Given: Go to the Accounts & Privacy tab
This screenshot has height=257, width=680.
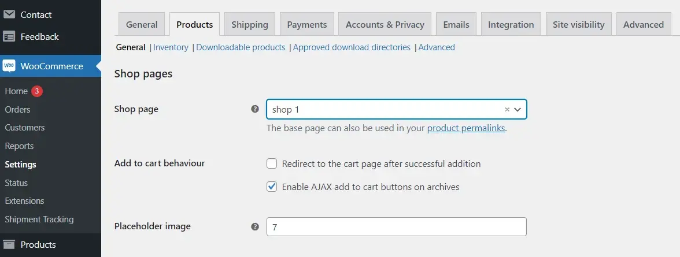Looking at the screenshot, I should coord(385,25).
